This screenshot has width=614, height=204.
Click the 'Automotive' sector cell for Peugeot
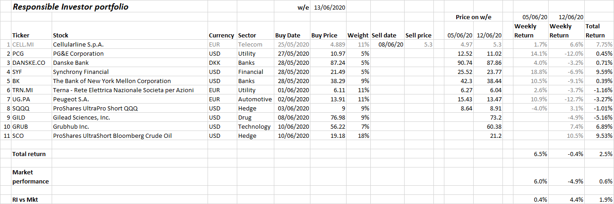(x=255, y=99)
